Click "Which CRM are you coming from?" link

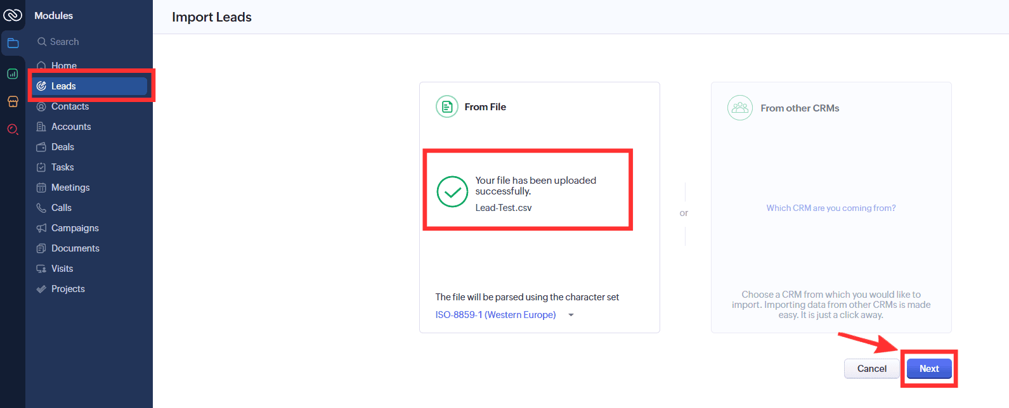(831, 208)
